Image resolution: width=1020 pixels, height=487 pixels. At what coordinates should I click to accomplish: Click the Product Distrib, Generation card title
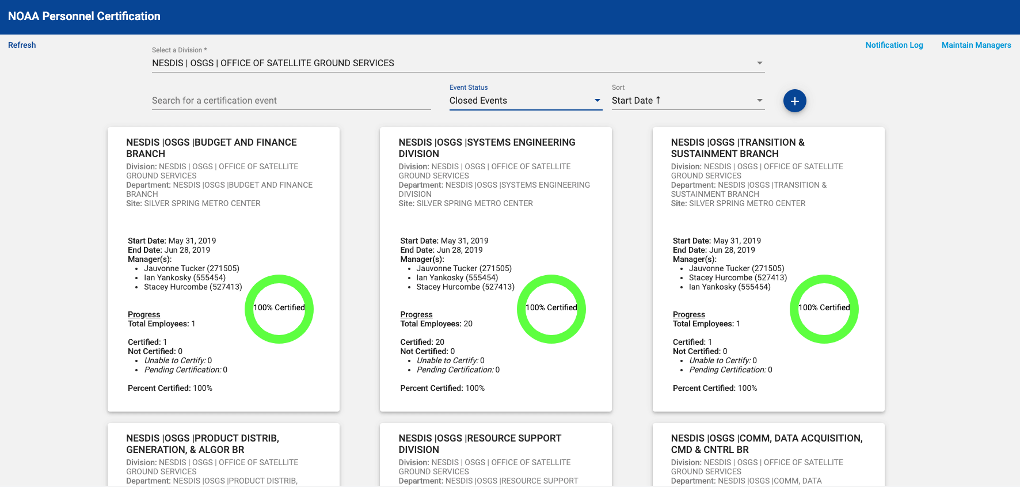pos(203,444)
